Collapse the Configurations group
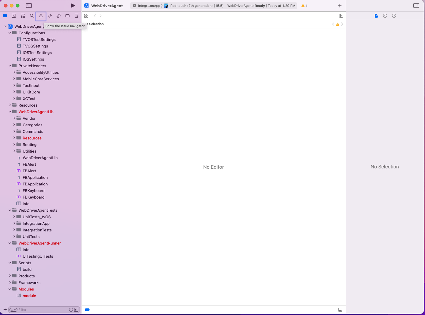The width and height of the screenshot is (425, 315). tap(10, 33)
